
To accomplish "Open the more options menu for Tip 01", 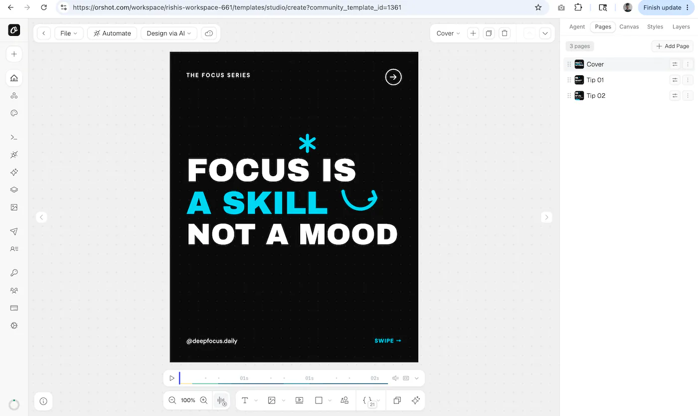I will point(688,80).
